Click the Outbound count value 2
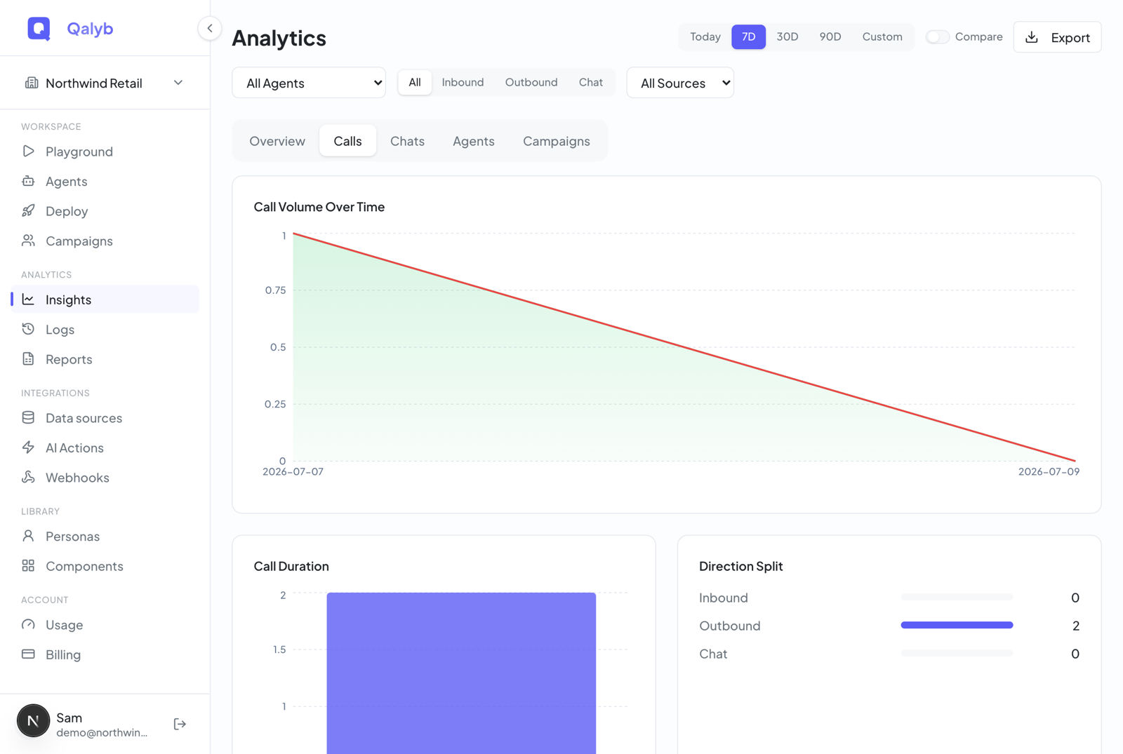 click(x=1075, y=626)
